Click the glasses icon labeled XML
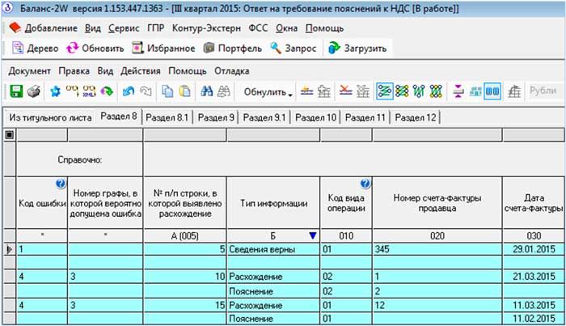 point(89,91)
